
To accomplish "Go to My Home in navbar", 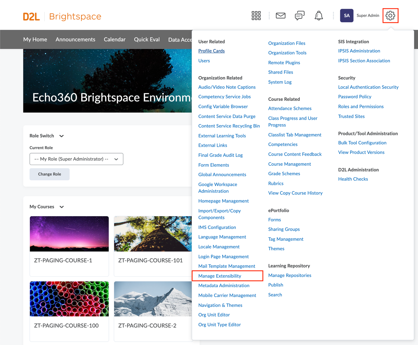I will [35, 40].
